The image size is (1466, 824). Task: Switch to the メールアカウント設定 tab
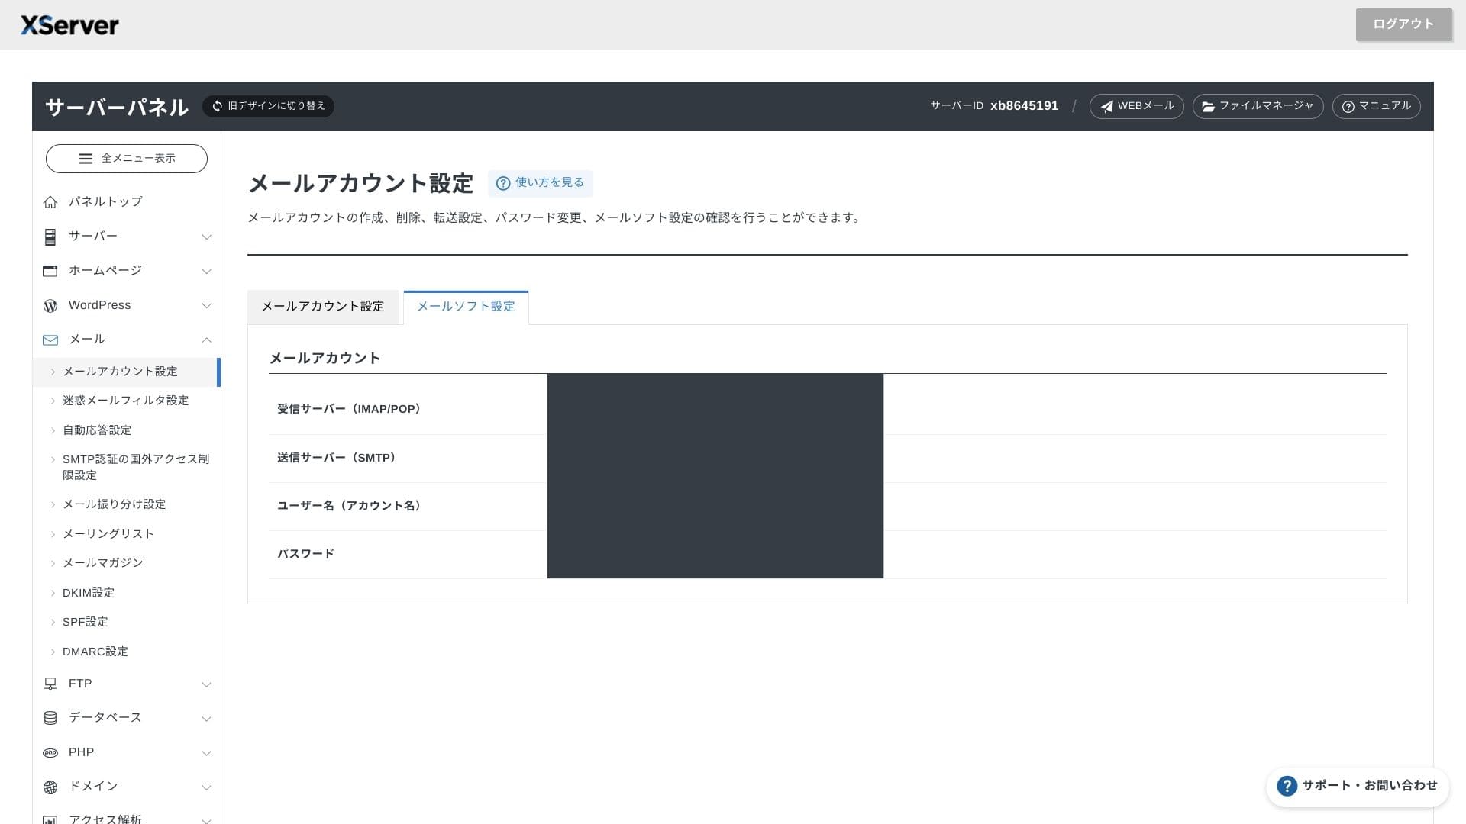(x=323, y=307)
